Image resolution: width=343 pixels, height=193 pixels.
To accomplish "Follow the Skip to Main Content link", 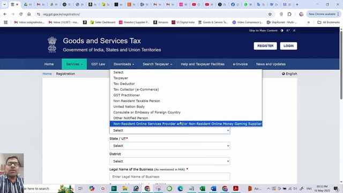I will point(263,31).
